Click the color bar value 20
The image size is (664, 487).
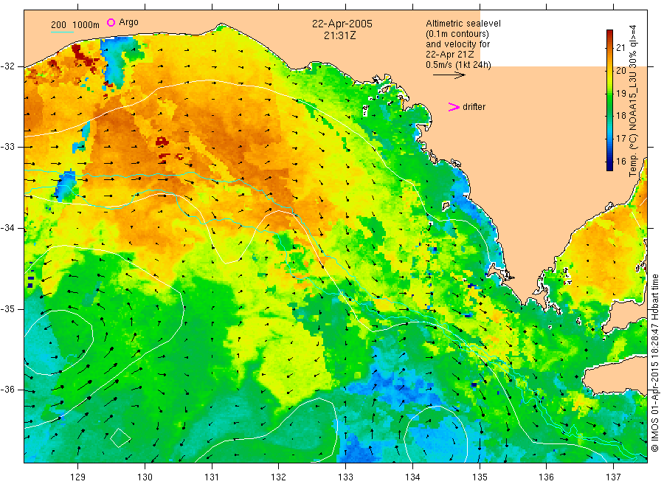pos(620,70)
